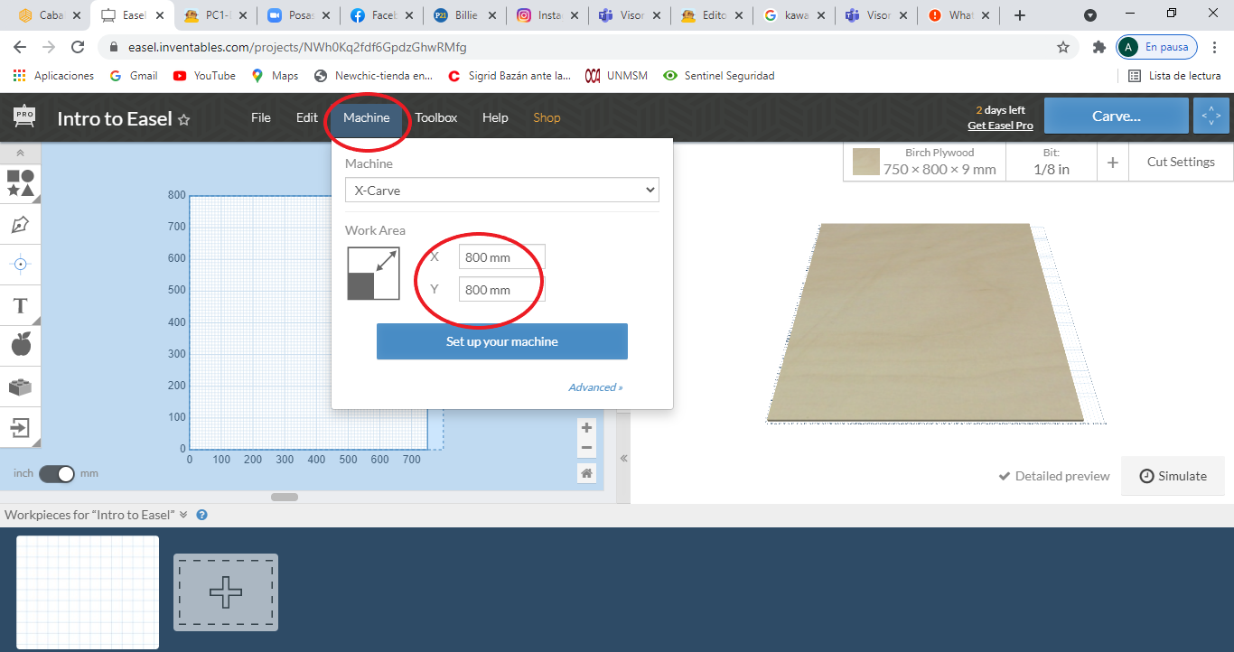Expand the Workpieces options chevron
The height and width of the screenshot is (652, 1234).
click(x=183, y=515)
